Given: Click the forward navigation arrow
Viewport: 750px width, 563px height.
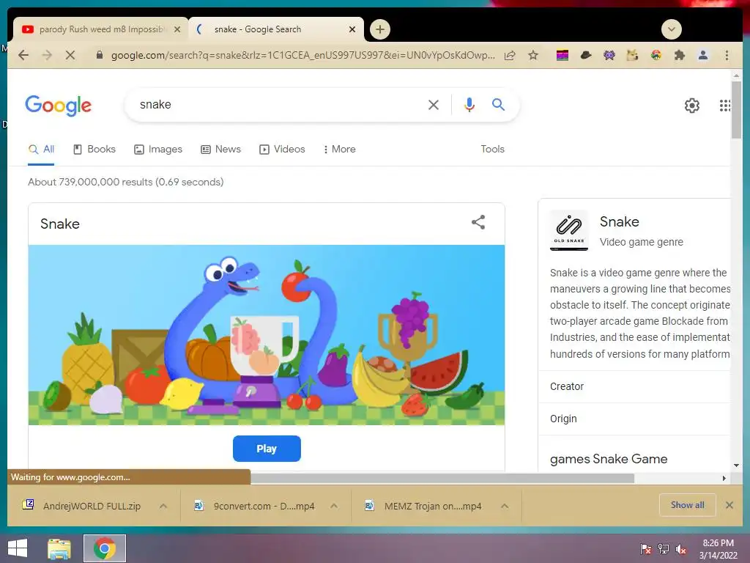Looking at the screenshot, I should pyautogui.click(x=47, y=55).
